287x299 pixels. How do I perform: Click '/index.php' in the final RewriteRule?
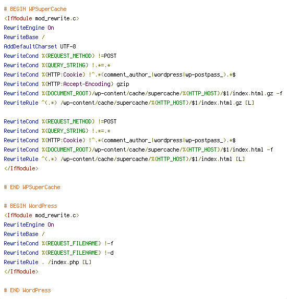(x=64, y=262)
